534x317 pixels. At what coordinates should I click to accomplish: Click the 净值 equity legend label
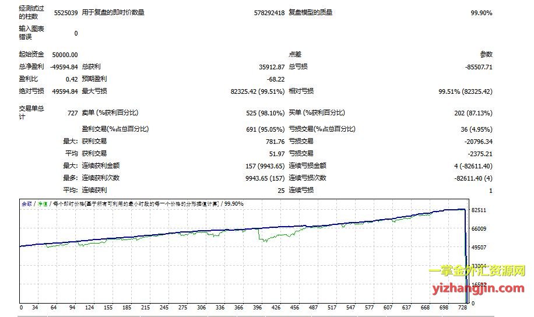[43, 204]
